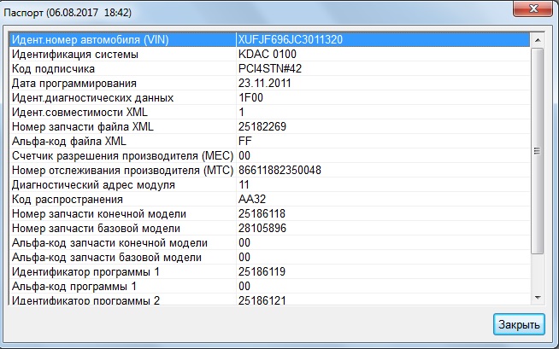Click the VIN value XUFJF696JC3011320
The image size is (559, 349).
coord(291,40)
